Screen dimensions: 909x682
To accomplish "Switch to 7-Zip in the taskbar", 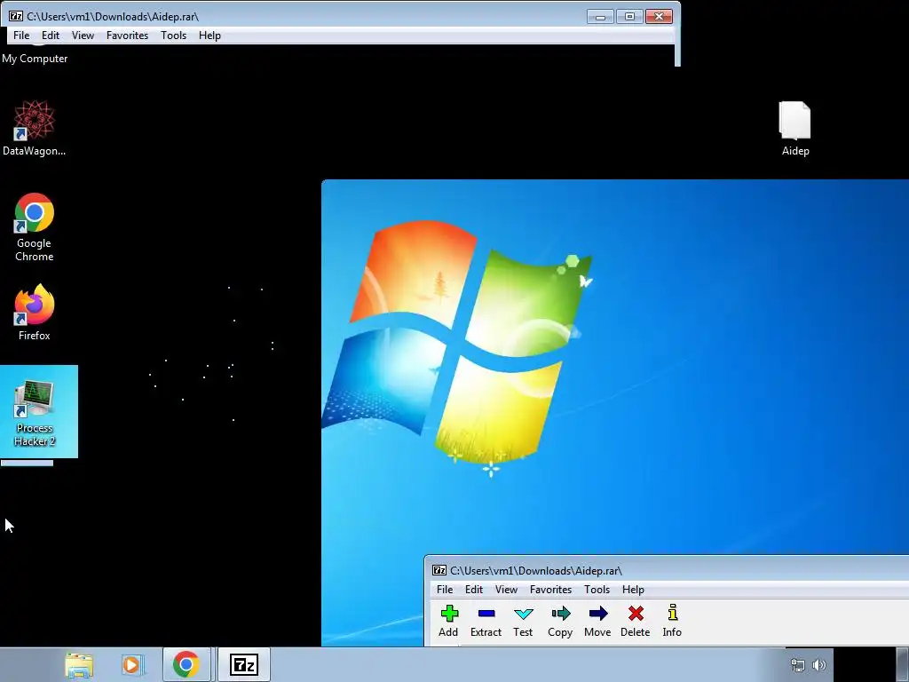I will click(244, 664).
